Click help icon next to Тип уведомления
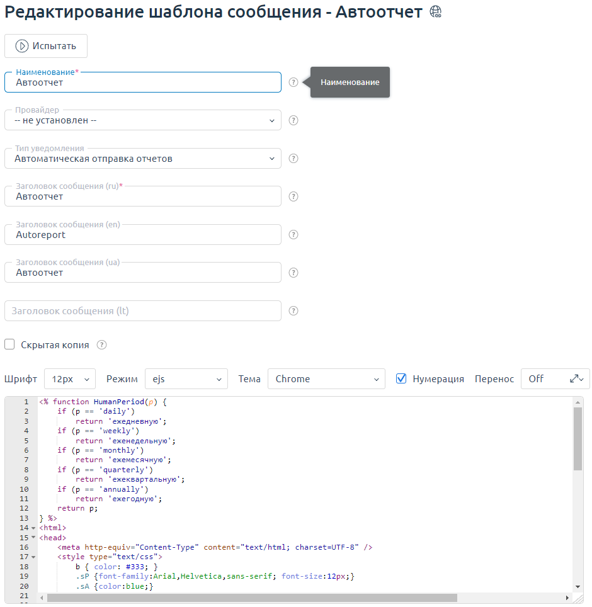This screenshot has width=592, height=607. pos(293,159)
